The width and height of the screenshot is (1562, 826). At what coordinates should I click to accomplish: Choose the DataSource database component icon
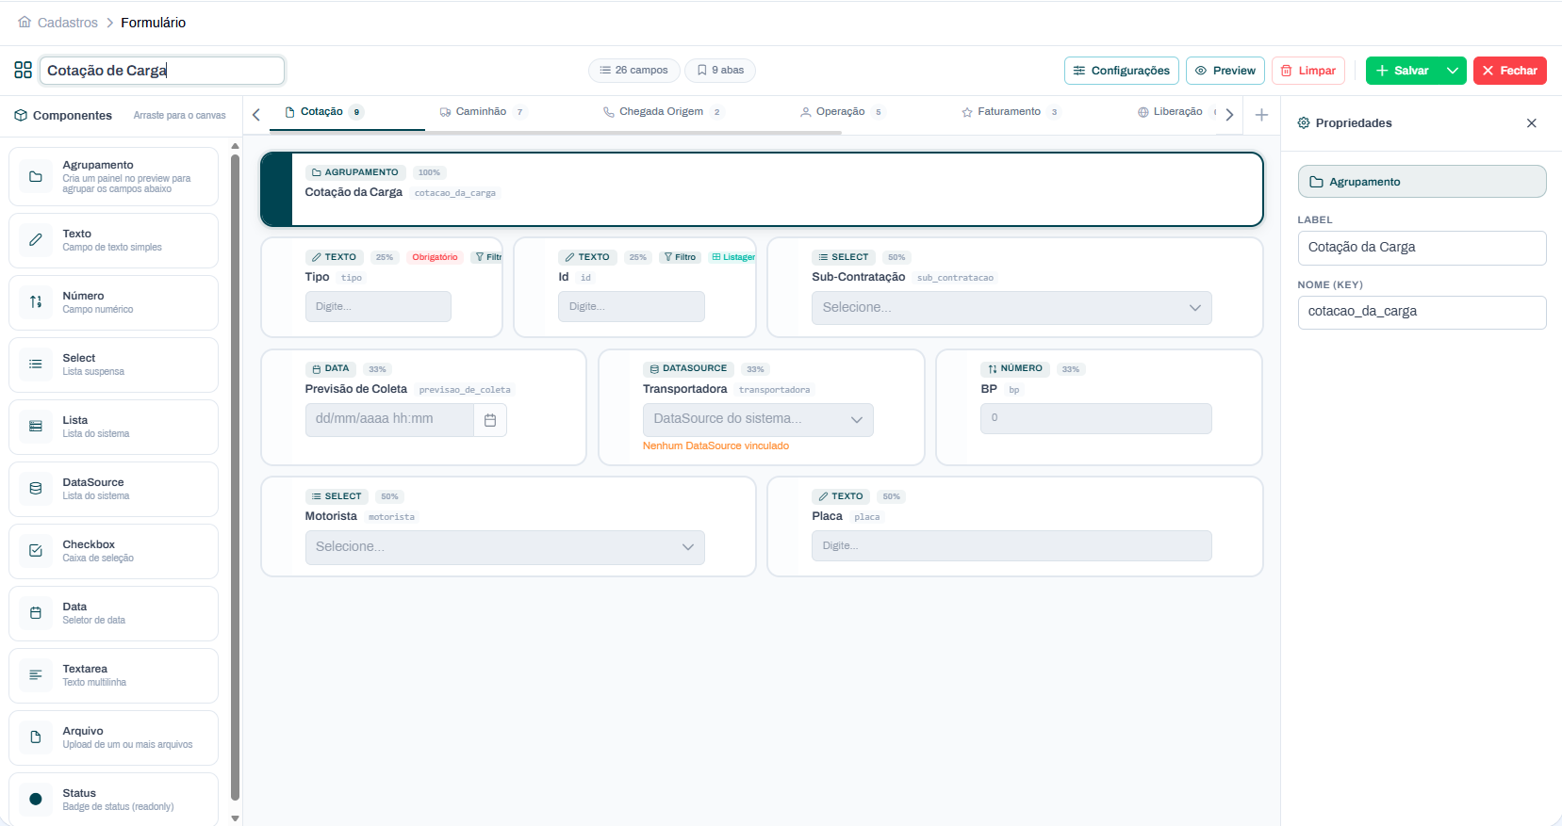[36, 489]
